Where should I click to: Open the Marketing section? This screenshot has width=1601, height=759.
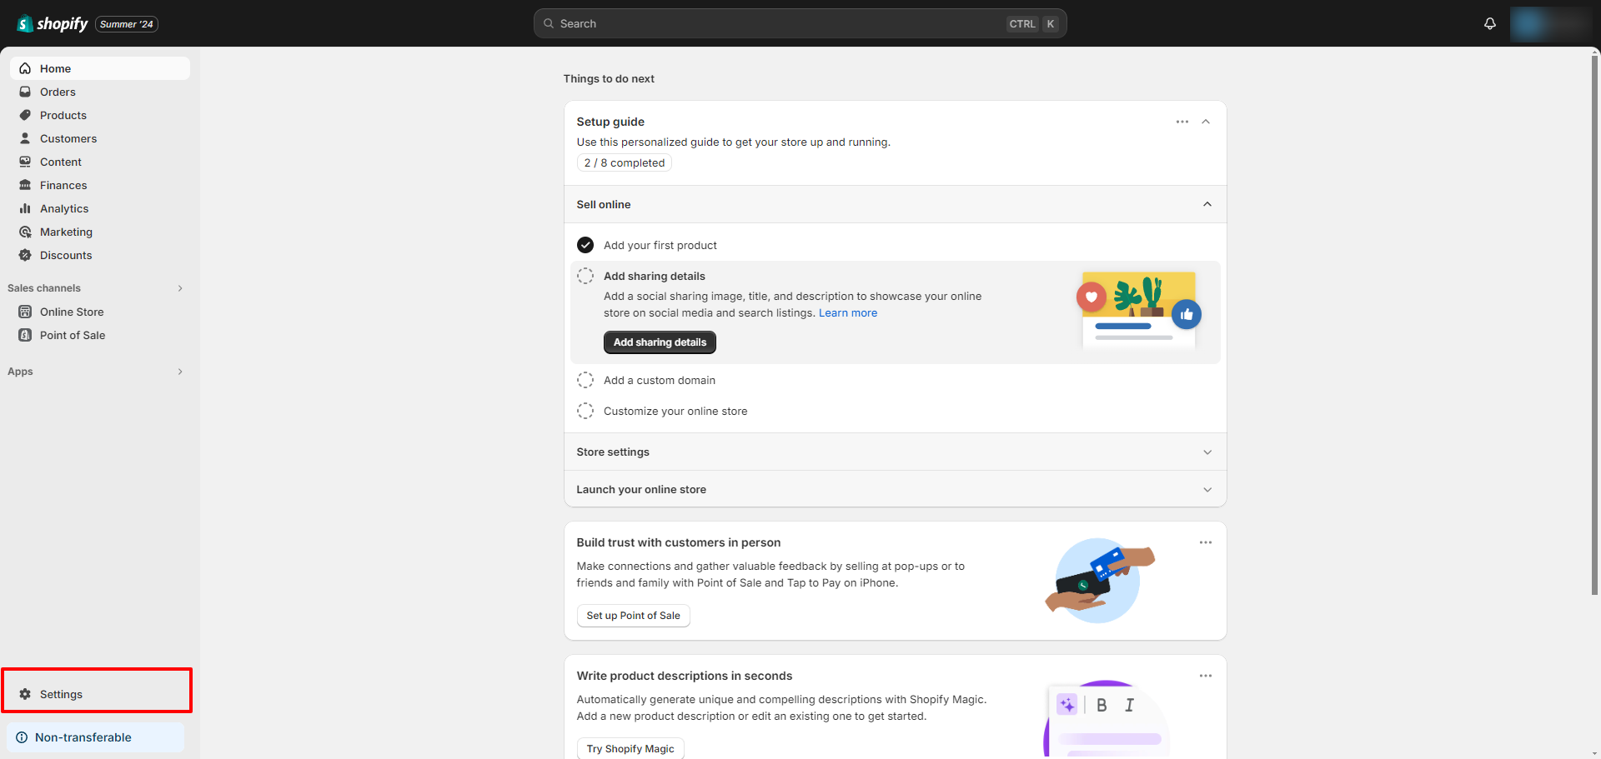(x=100, y=232)
